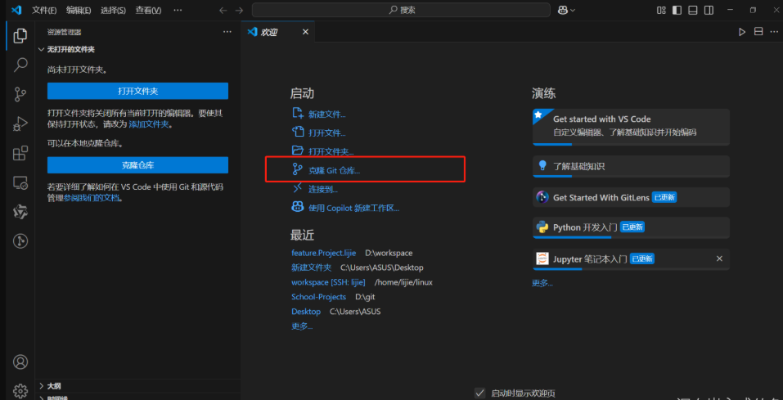Open recent School-Projects

318,297
